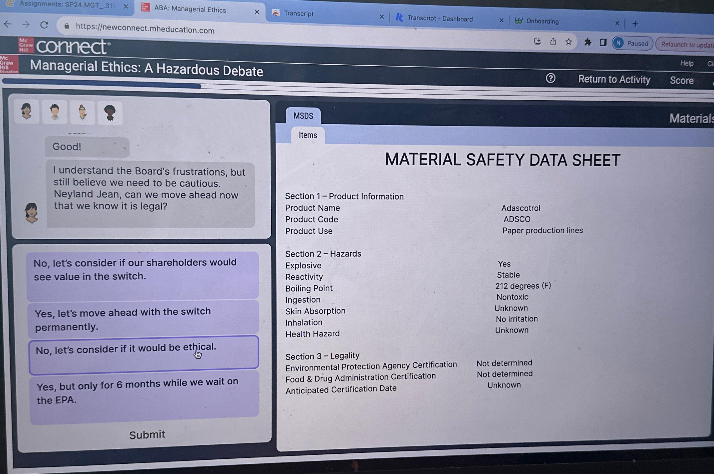Open the Help question mark icon
The image size is (714, 474).
tap(551, 79)
